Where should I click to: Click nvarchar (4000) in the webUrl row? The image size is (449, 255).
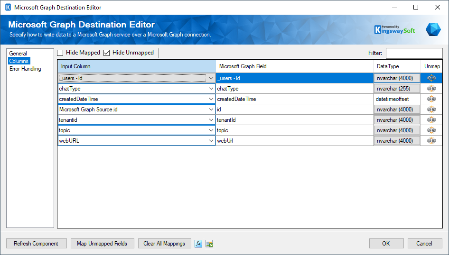click(x=397, y=141)
